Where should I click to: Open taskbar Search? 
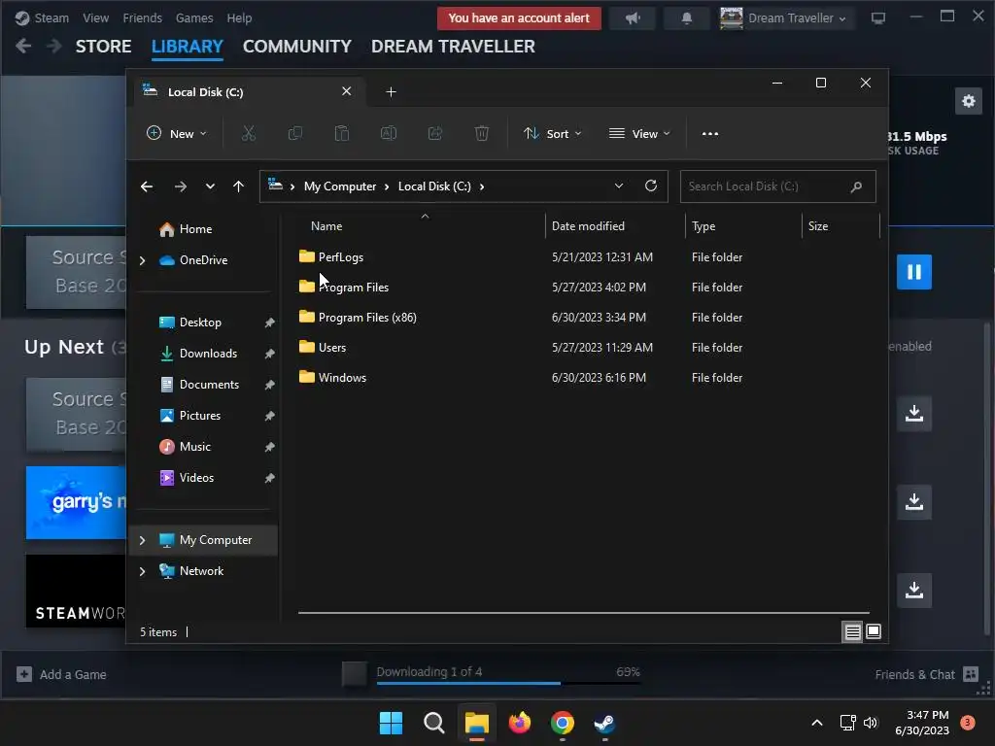pyautogui.click(x=434, y=723)
